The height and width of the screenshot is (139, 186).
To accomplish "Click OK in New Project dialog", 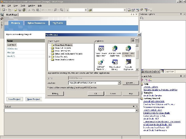I will (x=96, y=93).
